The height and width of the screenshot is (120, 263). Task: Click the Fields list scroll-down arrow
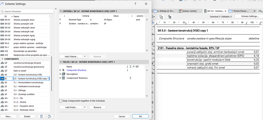click(x=147, y=96)
